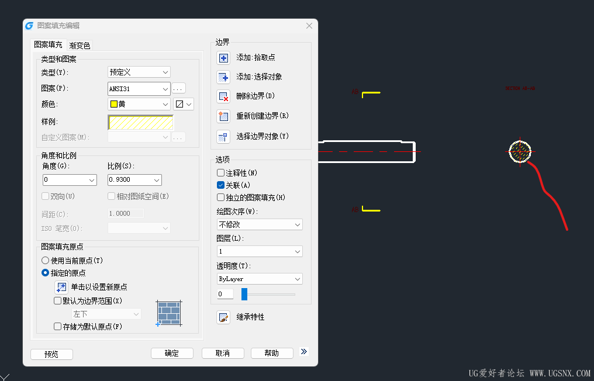
Task: Click the transparency slider handle
Action: pyautogui.click(x=244, y=294)
